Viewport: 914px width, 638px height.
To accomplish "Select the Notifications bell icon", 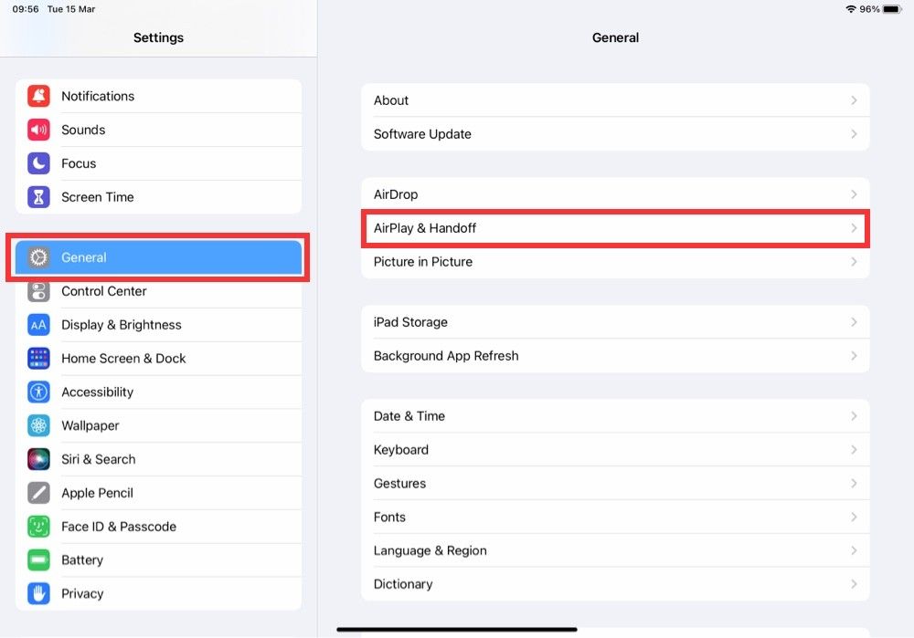I will click(x=38, y=96).
